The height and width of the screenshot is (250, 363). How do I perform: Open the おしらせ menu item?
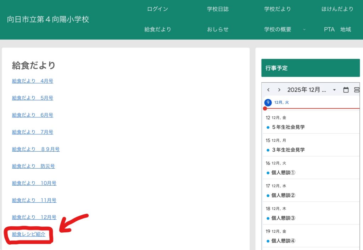(218, 29)
